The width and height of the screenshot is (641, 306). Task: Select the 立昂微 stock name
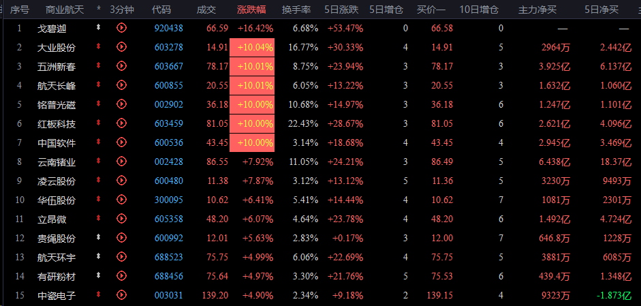pyautogui.click(x=52, y=219)
